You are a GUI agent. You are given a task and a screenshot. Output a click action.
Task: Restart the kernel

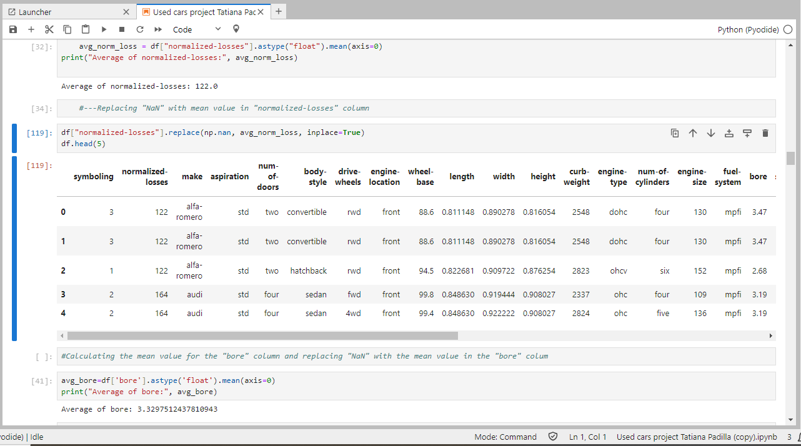(140, 29)
